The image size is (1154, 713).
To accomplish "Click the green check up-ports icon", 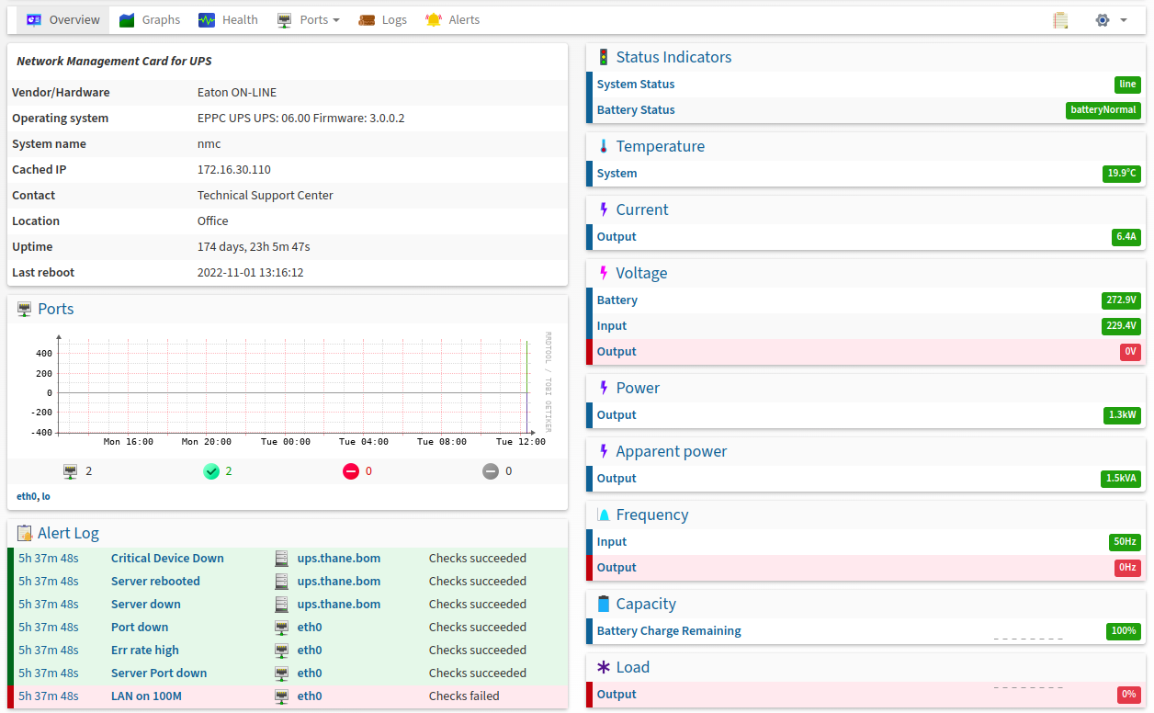I will [x=211, y=471].
